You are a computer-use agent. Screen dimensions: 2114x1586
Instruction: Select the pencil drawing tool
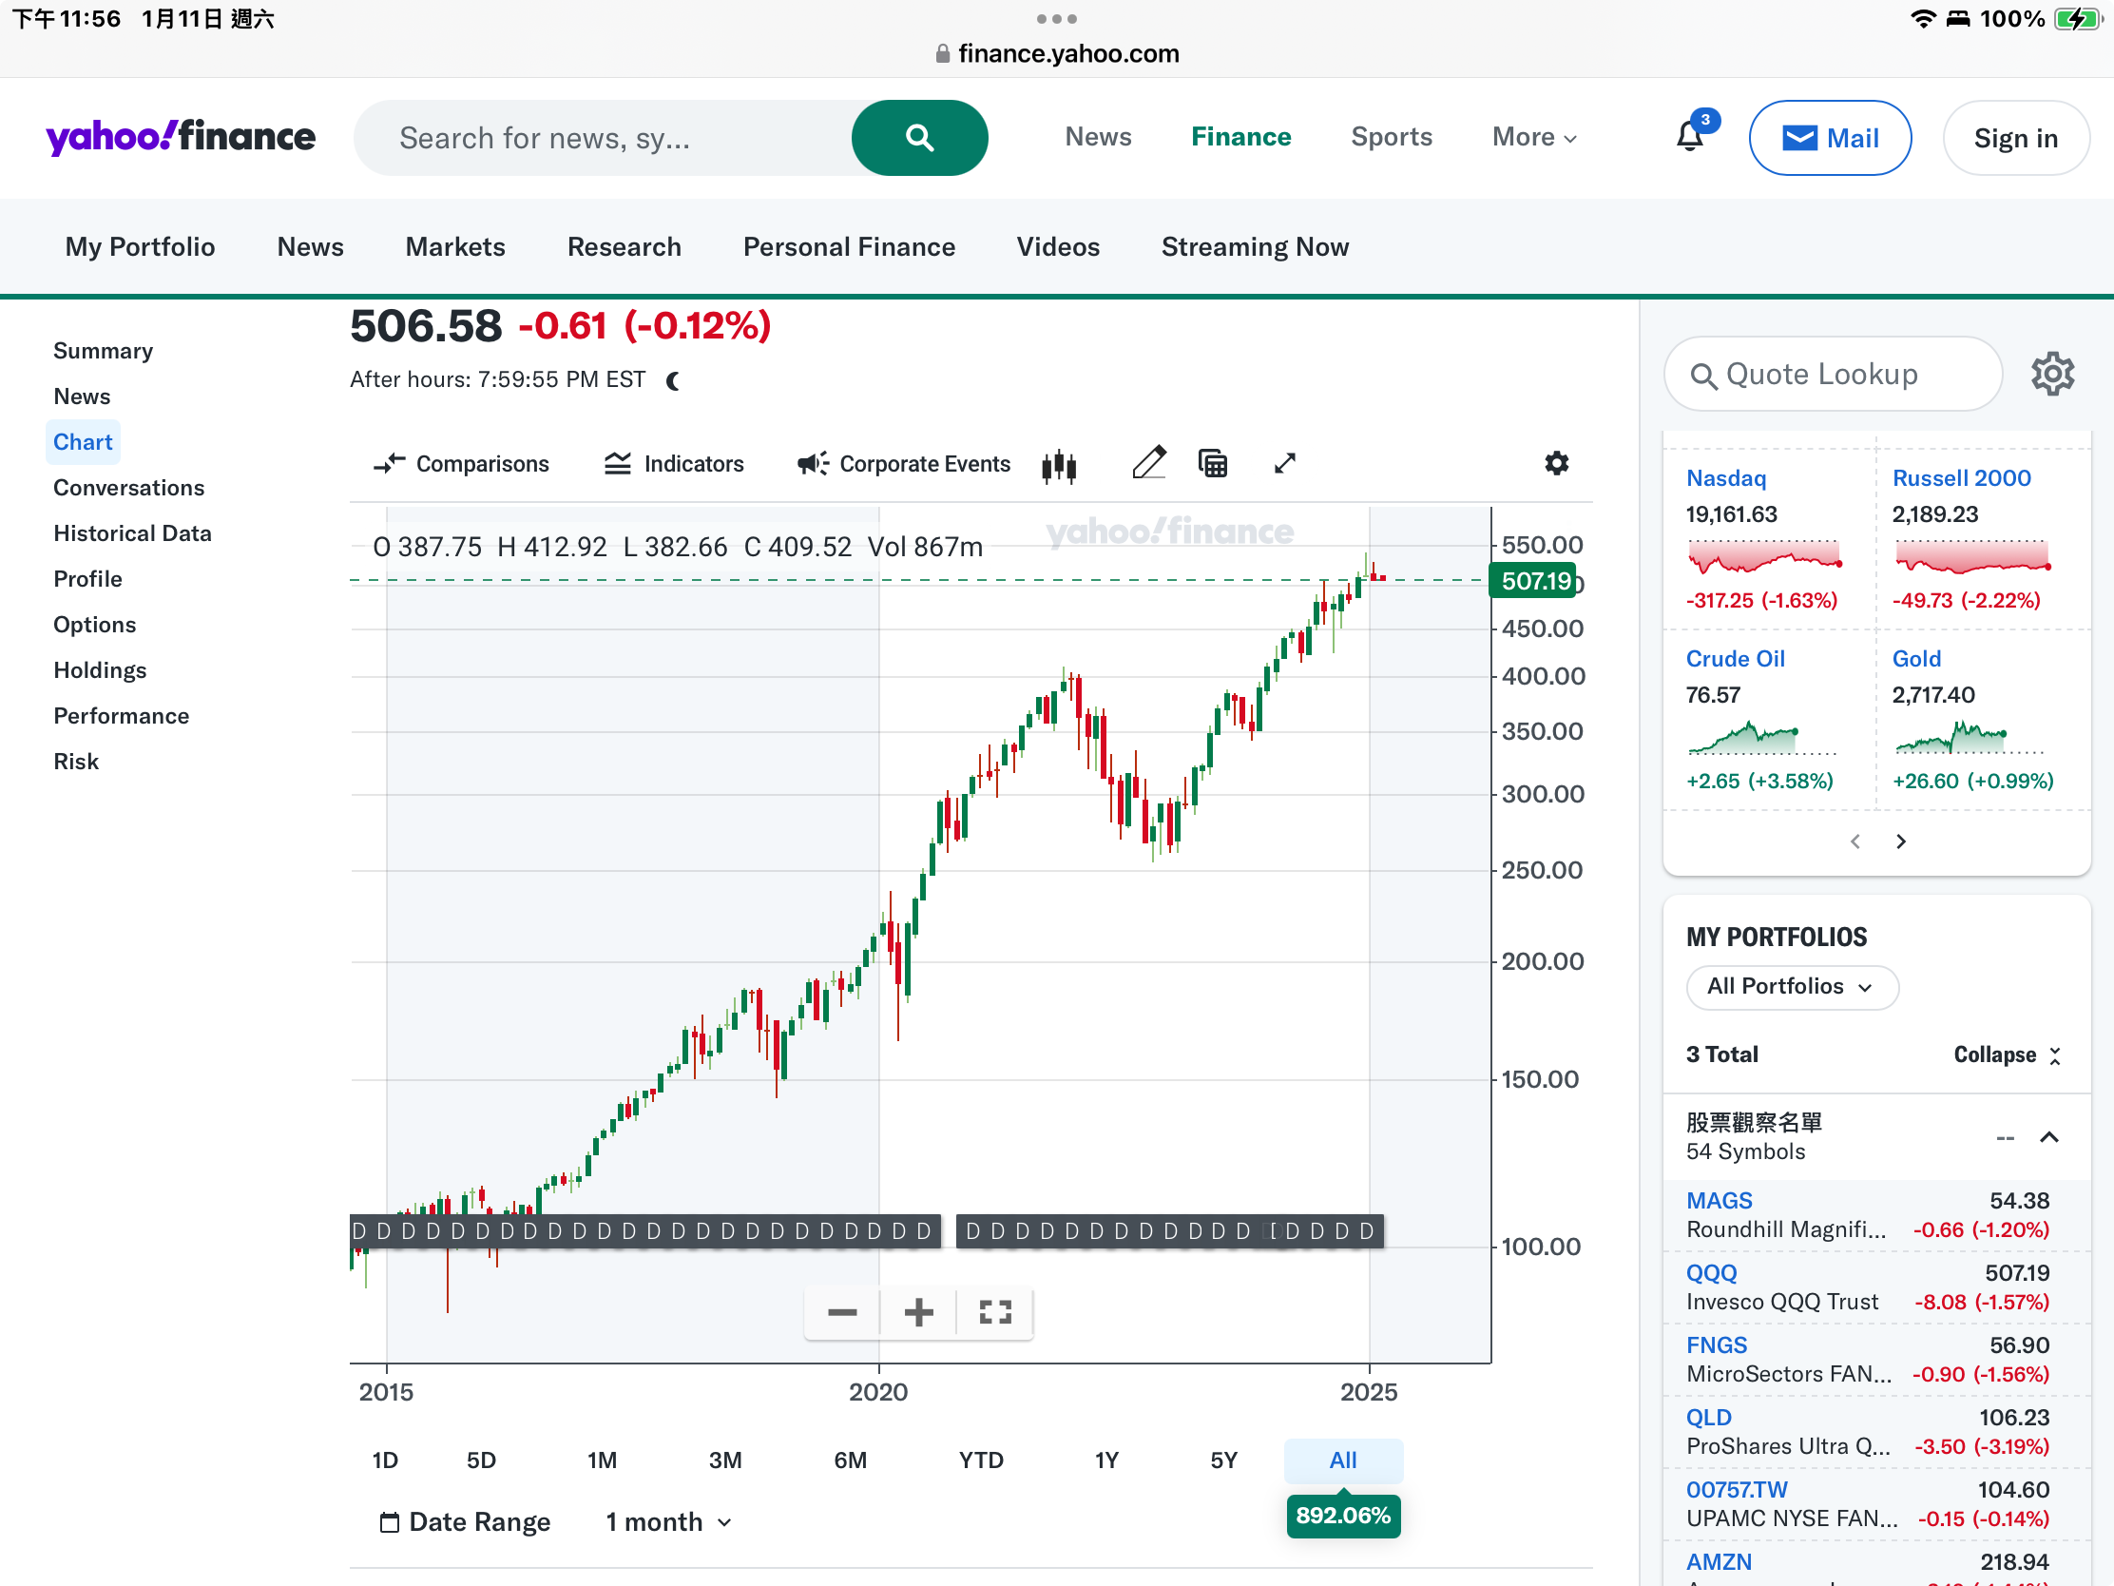tap(1149, 464)
